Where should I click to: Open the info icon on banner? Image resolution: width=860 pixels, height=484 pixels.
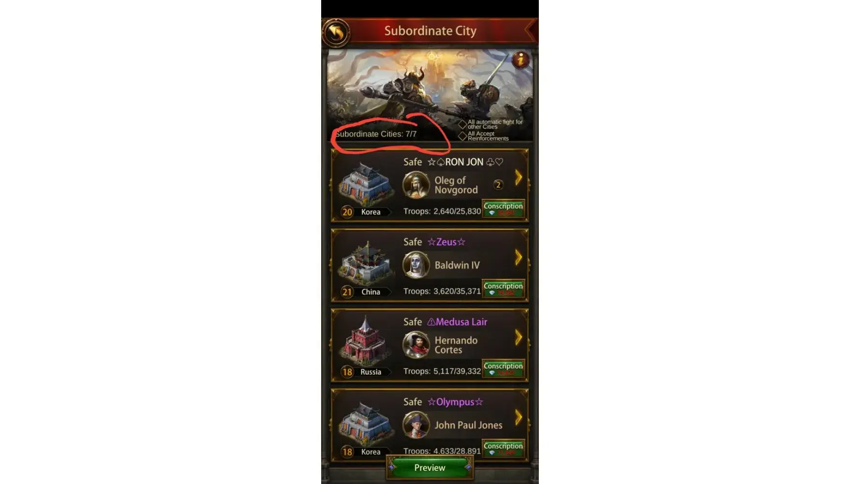point(520,60)
